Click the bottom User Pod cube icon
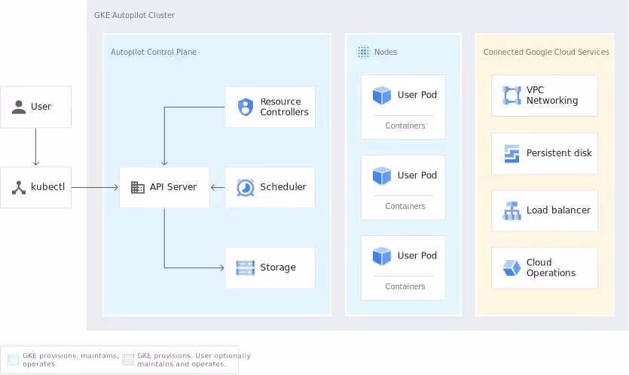This screenshot has height=375, width=629. point(381,256)
